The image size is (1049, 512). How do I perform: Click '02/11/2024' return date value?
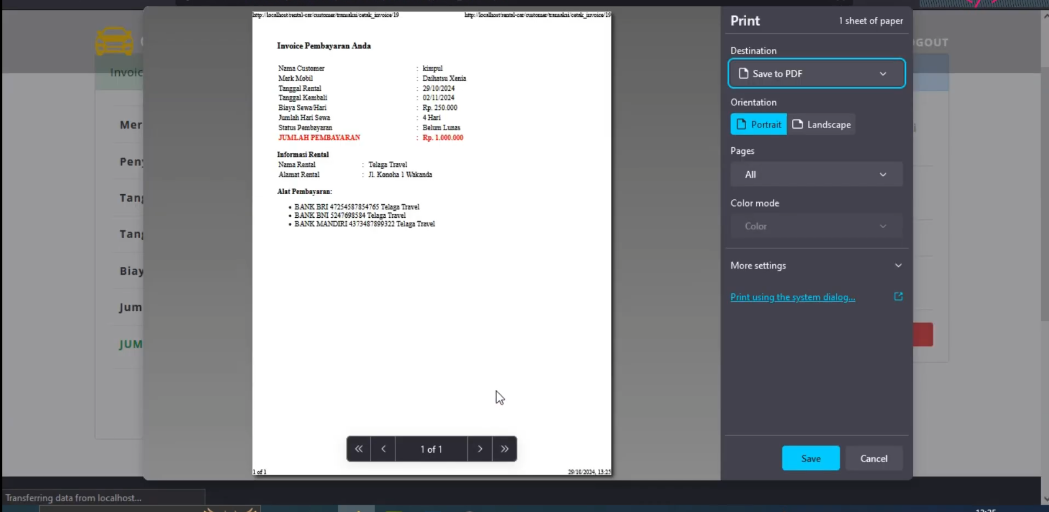[x=439, y=98]
